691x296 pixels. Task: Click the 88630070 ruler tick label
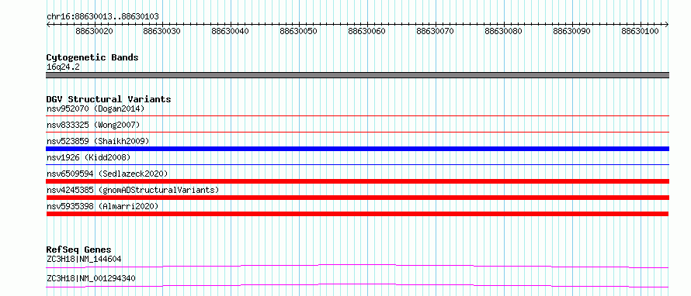pos(436,31)
